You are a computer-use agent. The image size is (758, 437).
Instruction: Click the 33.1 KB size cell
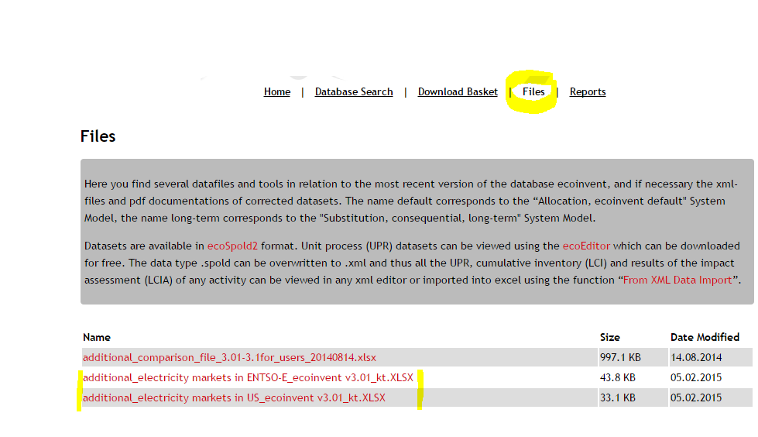(618, 397)
